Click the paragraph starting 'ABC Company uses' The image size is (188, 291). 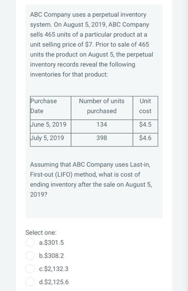pos(92,44)
